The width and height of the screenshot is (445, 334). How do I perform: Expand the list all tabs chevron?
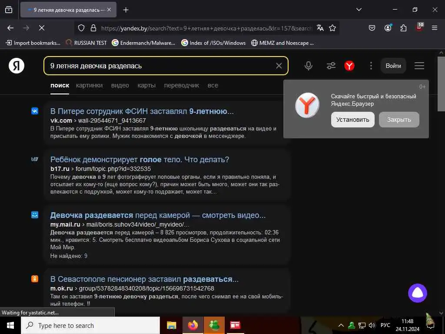click(359, 10)
